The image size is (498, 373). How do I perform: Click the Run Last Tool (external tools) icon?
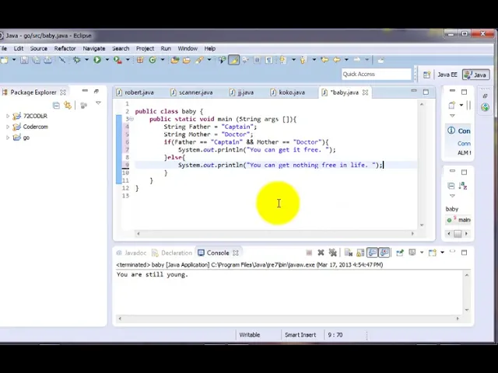(117, 60)
